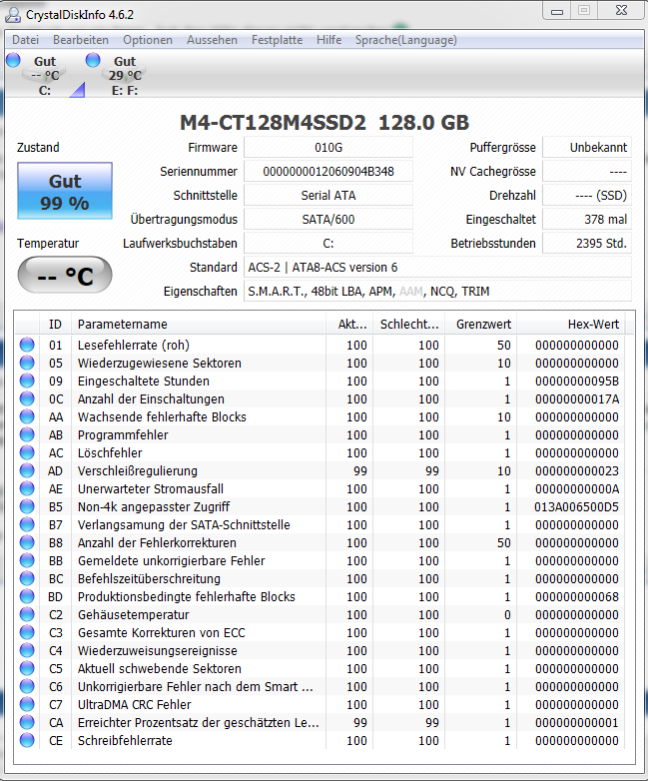Click the status icon for UltraDMA CRC Fehler
Image resolution: width=648 pixels, height=781 pixels.
(x=27, y=704)
